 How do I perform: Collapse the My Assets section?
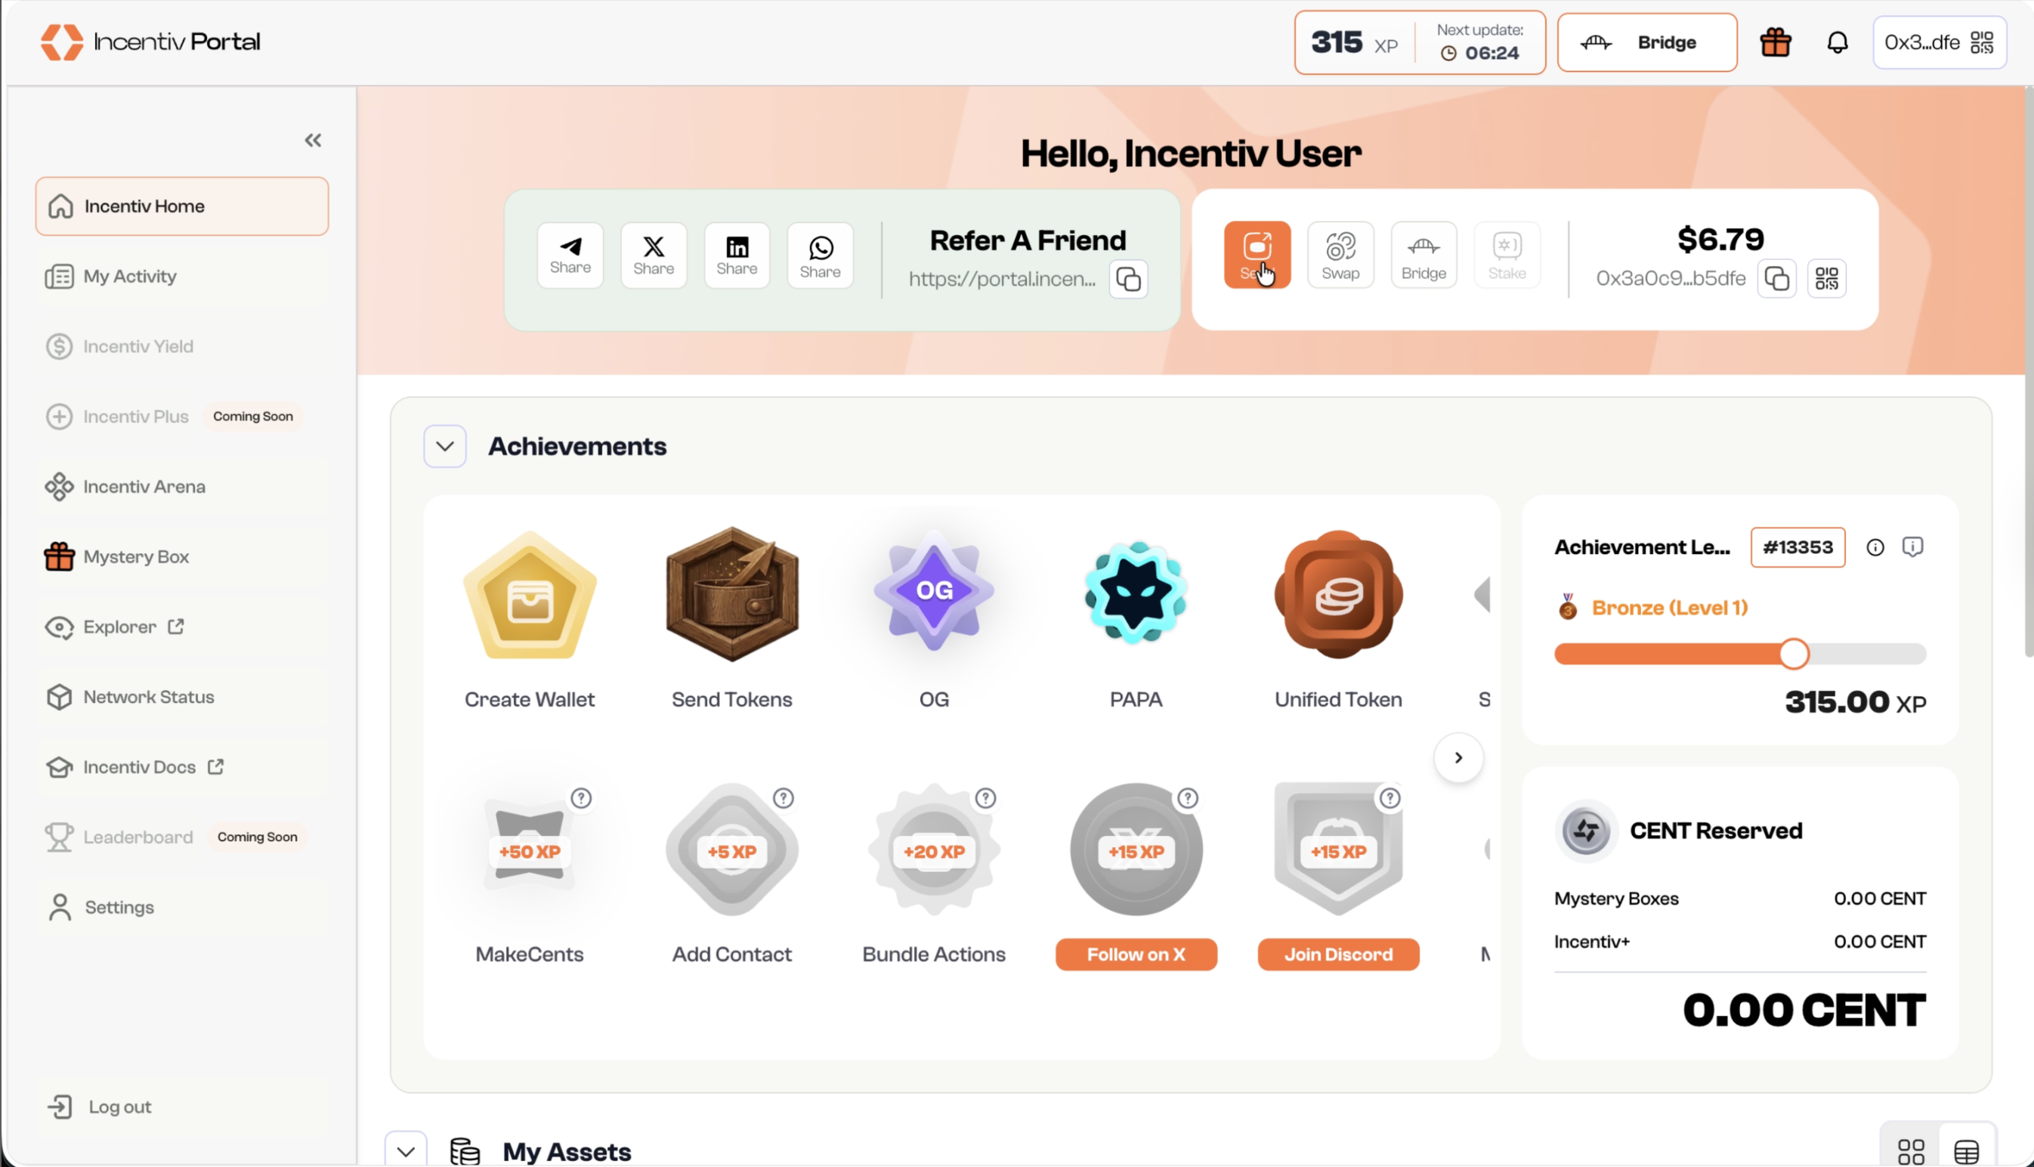pos(405,1151)
